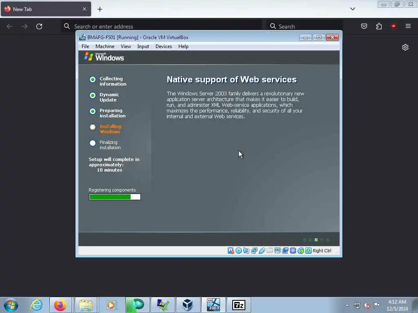
Task: Click the Installing Windows step indicator
Action: (x=93, y=127)
